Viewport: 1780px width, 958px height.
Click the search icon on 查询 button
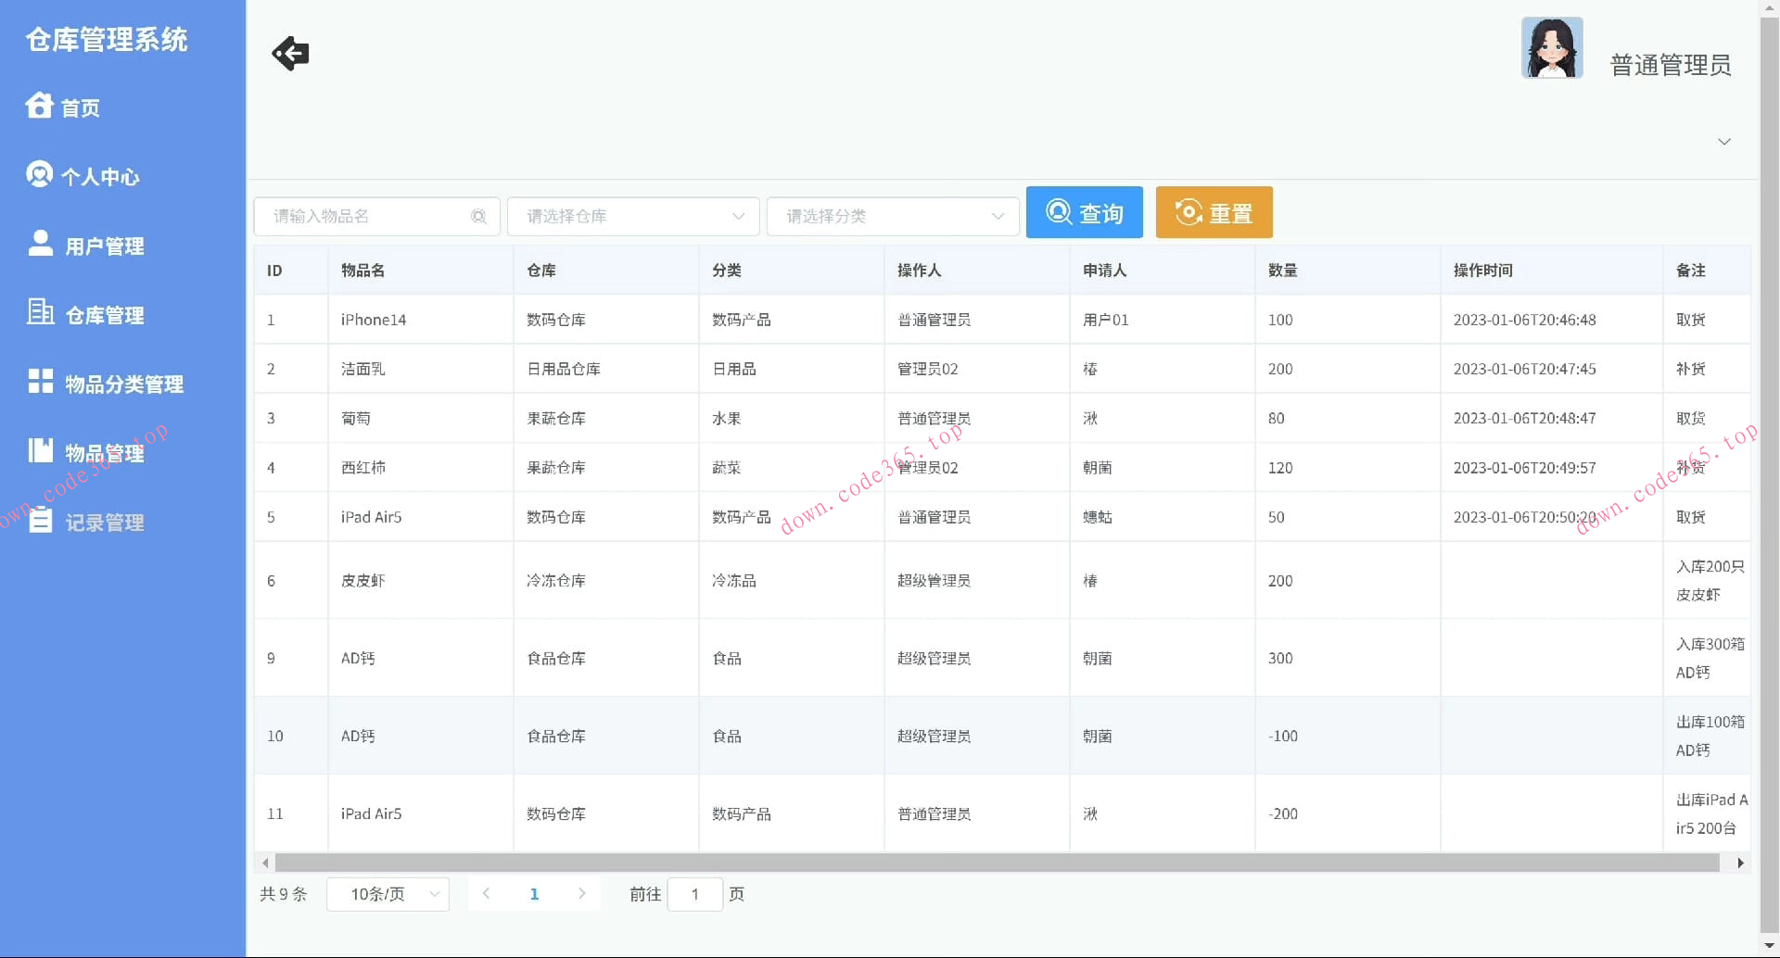tap(1059, 212)
